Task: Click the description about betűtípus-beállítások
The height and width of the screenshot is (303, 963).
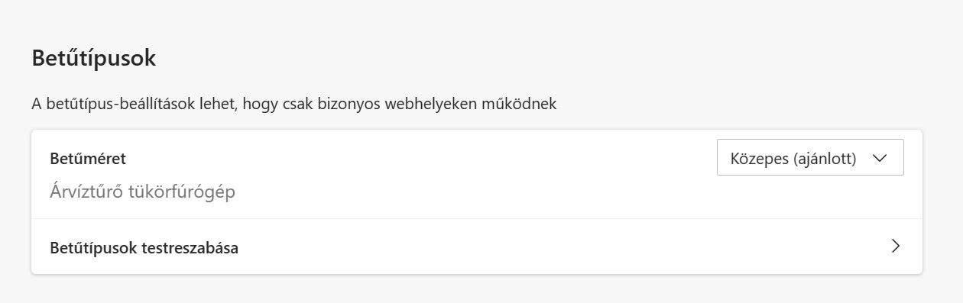Action: [x=294, y=104]
